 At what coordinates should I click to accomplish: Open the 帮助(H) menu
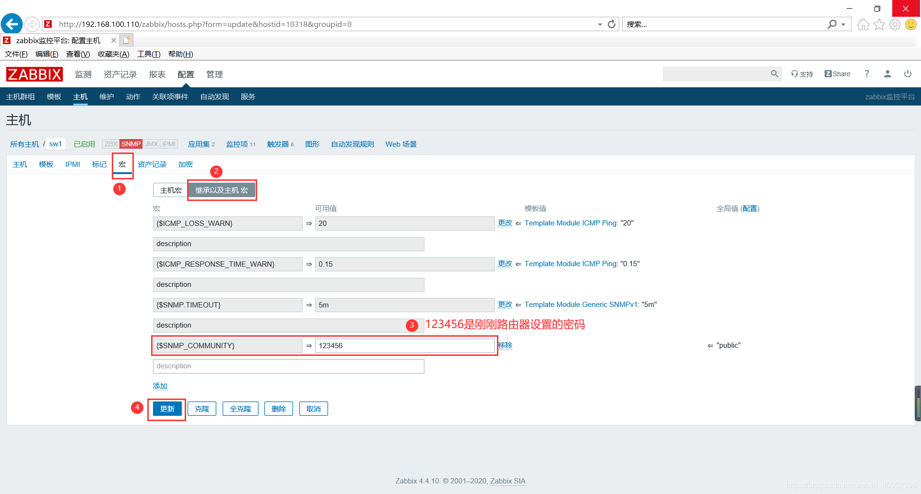pyautogui.click(x=181, y=54)
